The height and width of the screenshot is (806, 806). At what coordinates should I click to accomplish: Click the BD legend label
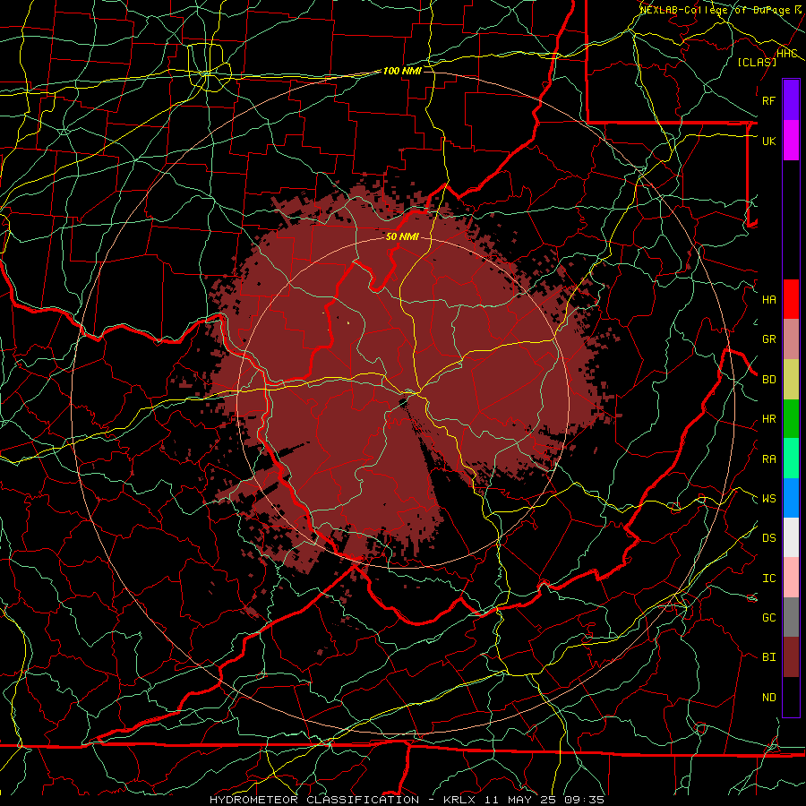[768, 380]
